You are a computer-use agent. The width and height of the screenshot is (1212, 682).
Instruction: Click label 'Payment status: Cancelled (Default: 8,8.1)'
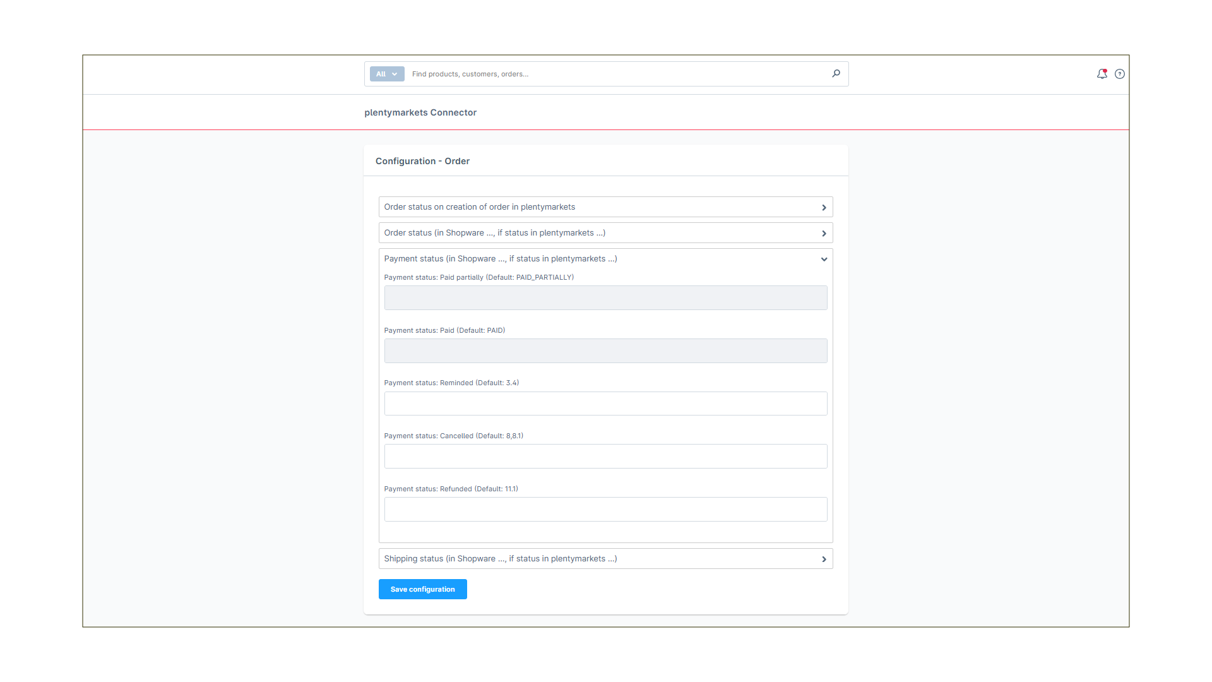point(453,436)
